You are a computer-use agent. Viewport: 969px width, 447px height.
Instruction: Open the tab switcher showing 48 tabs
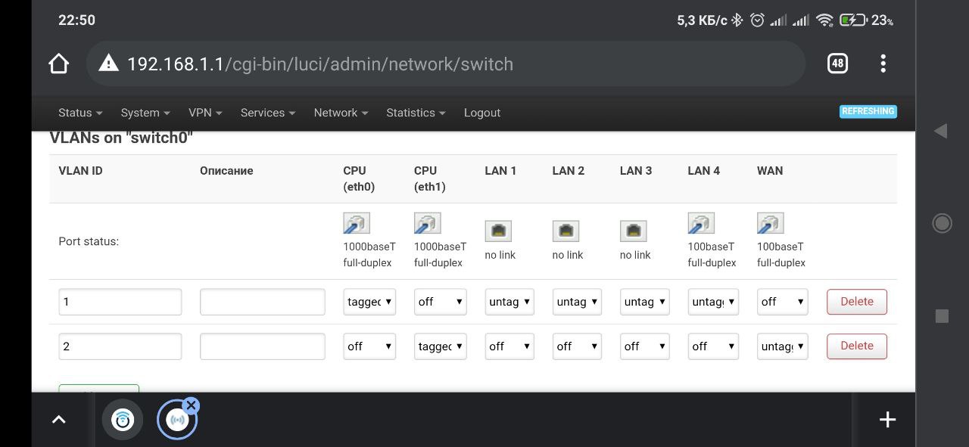pyautogui.click(x=837, y=64)
